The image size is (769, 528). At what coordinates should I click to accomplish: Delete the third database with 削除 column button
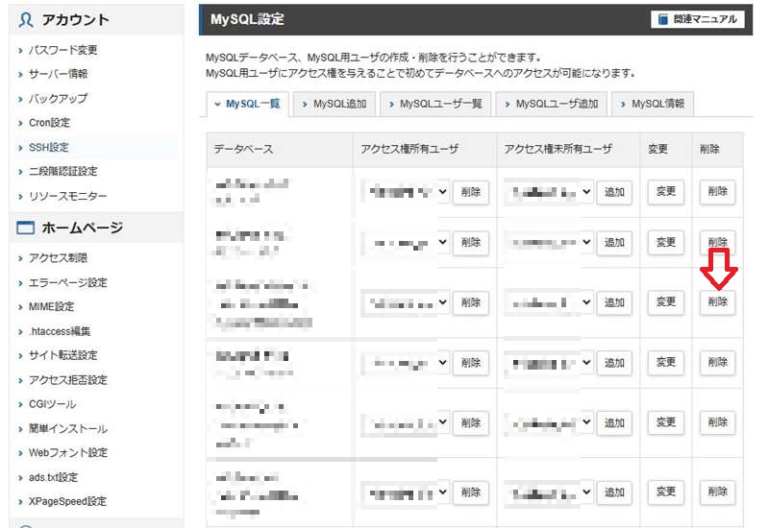717,301
